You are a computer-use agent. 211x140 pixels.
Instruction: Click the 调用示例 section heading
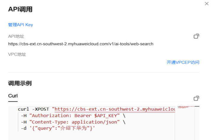tap(20, 83)
